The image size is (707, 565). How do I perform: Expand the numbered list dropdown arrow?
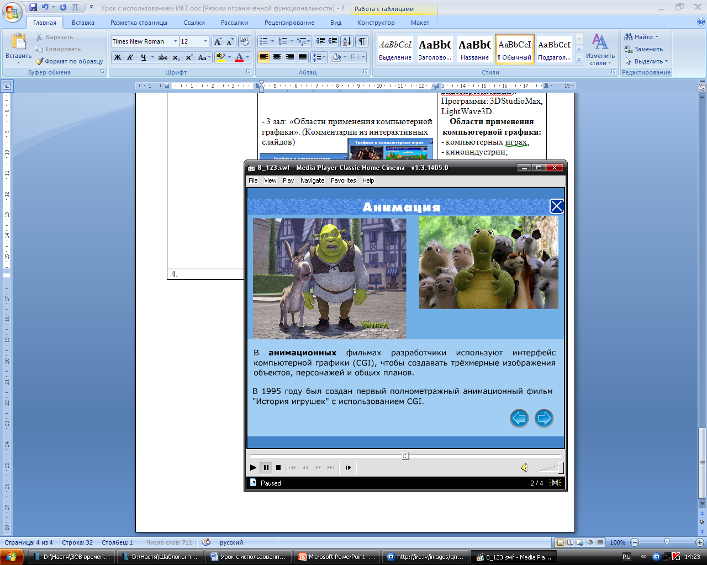(292, 41)
